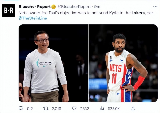Viewport: 160px width, 113px height.
Task: Click the gold verified badge
Action: [54, 7]
